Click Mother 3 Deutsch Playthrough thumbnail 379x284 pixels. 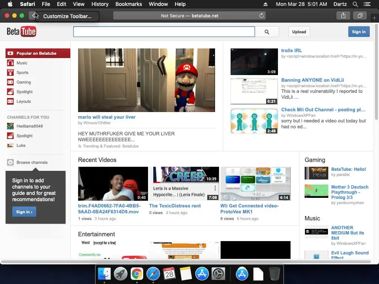point(316,191)
